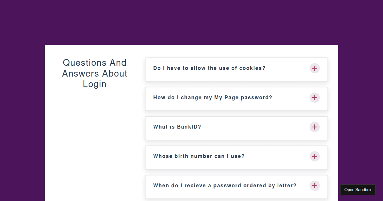This screenshot has width=383, height=201.
Task: Click the My Page password question card
Action: pos(236,99)
